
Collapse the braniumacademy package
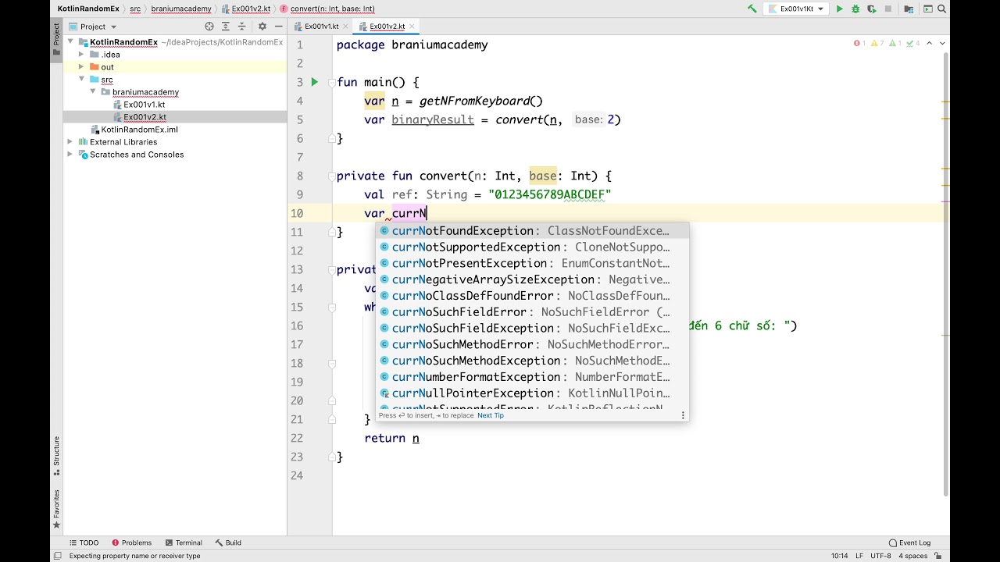(x=93, y=92)
